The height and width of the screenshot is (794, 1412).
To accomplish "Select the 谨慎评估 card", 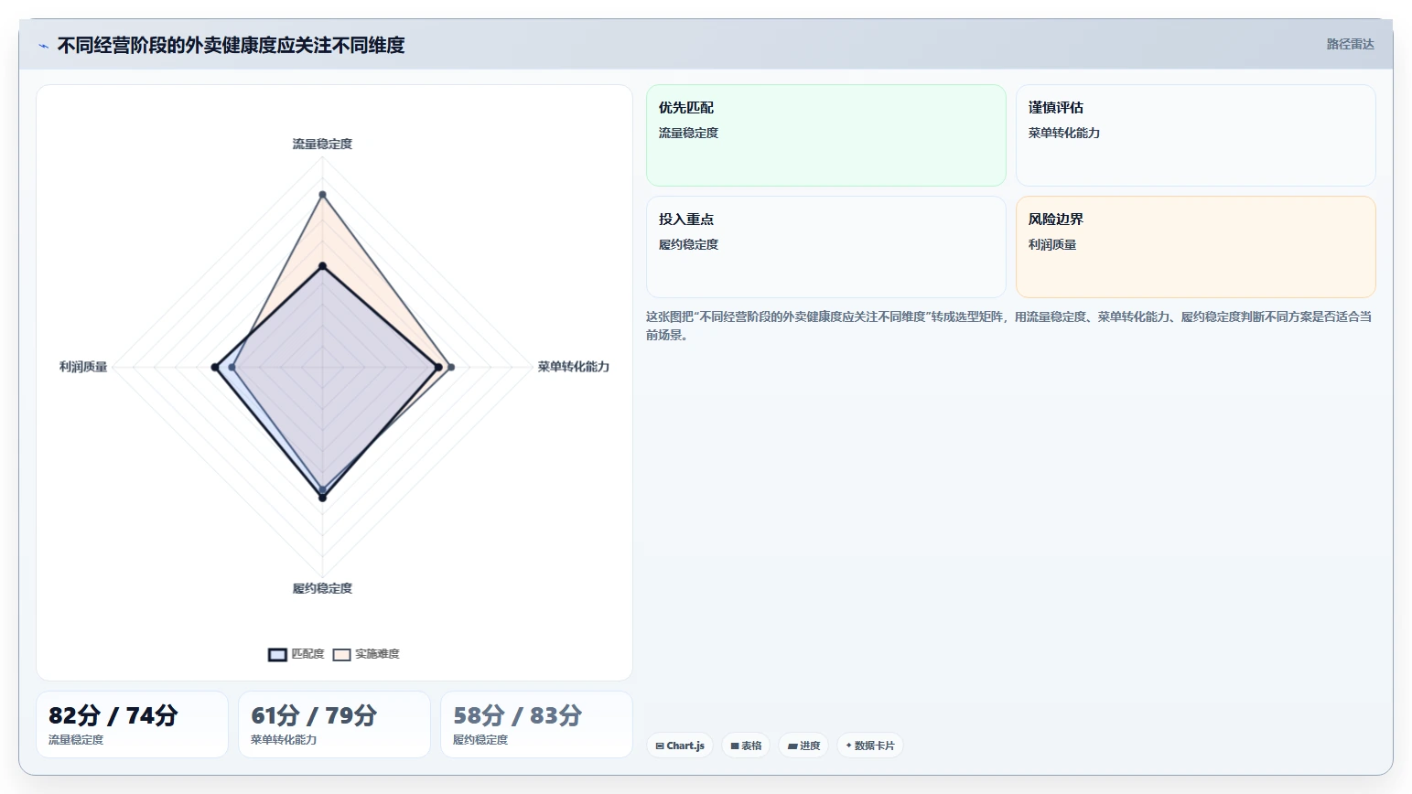I will coord(1195,135).
